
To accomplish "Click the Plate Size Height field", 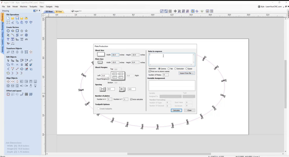I will click(x=135, y=62).
